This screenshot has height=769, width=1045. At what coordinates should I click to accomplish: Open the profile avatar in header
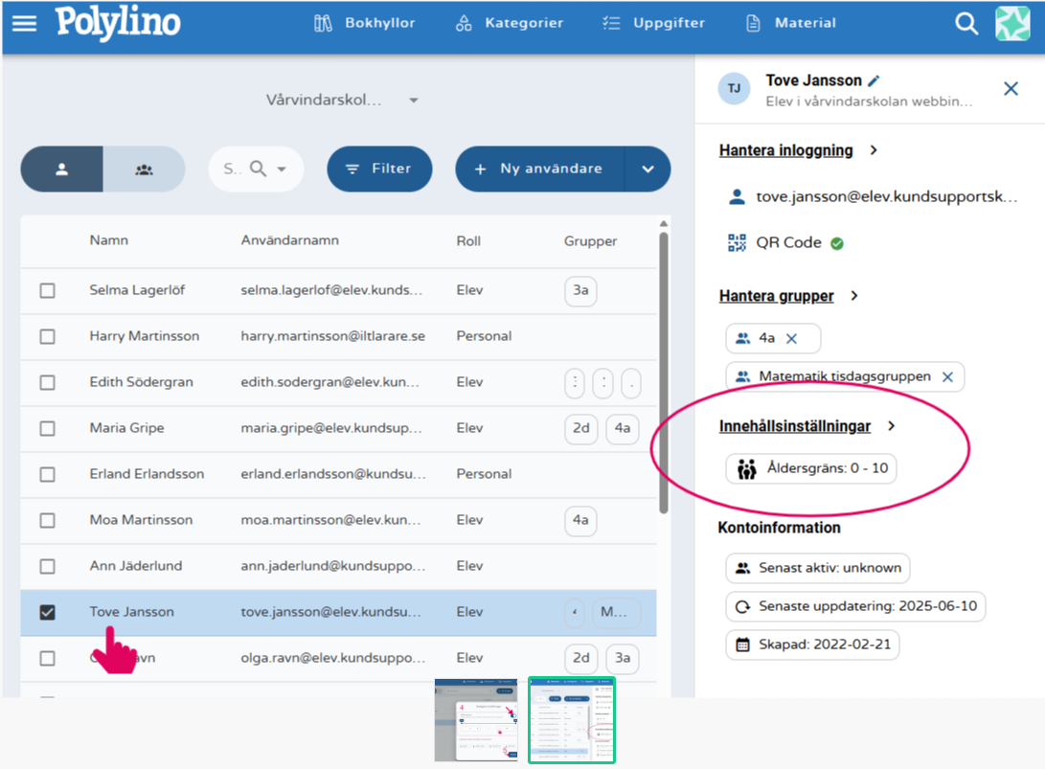[x=1012, y=23]
